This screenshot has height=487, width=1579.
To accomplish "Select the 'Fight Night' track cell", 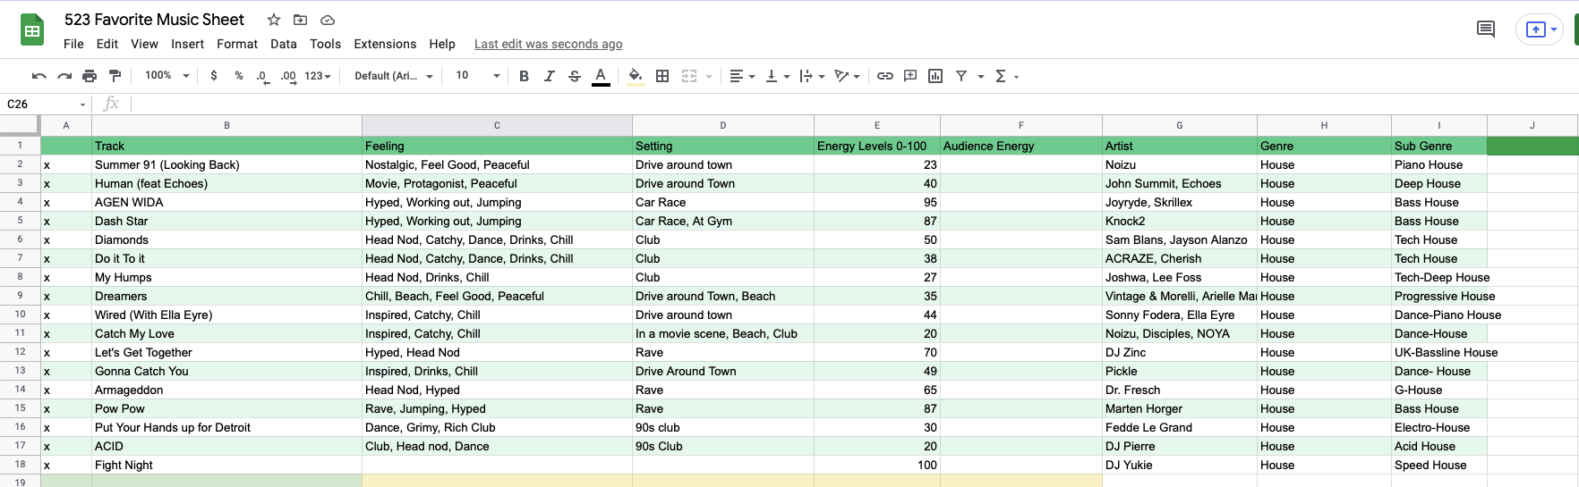I will (226, 465).
